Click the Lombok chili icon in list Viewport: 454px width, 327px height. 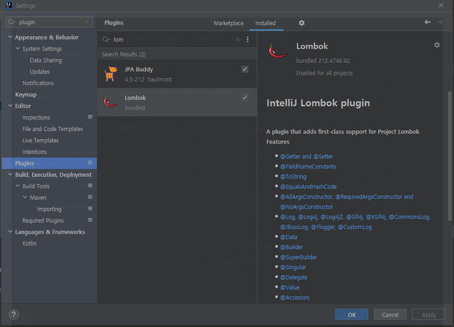pyautogui.click(x=111, y=102)
